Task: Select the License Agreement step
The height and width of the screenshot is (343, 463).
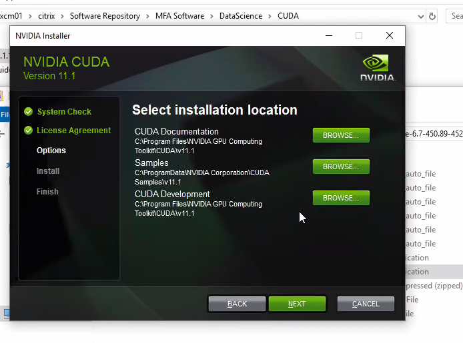Action: pyautogui.click(x=74, y=131)
